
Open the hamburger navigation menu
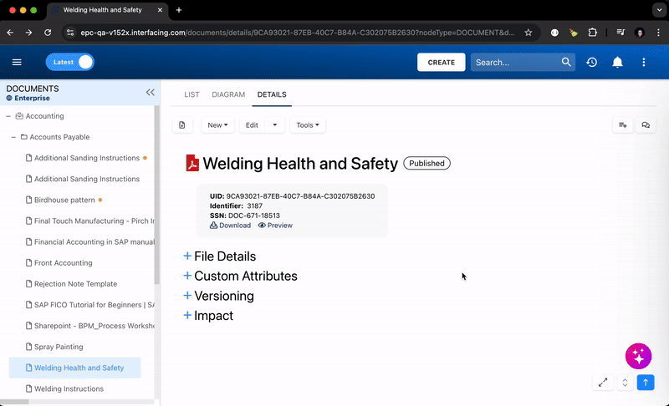coord(17,63)
